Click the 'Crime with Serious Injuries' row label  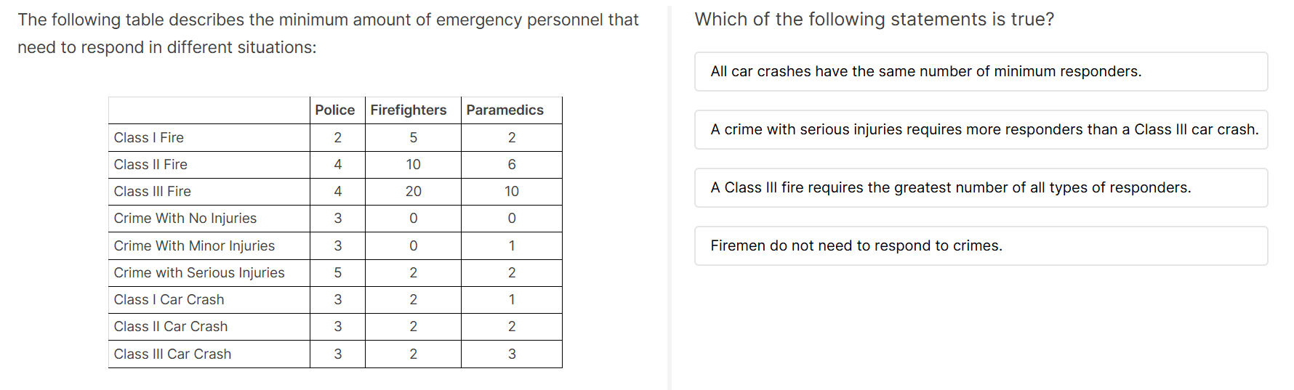coord(199,272)
